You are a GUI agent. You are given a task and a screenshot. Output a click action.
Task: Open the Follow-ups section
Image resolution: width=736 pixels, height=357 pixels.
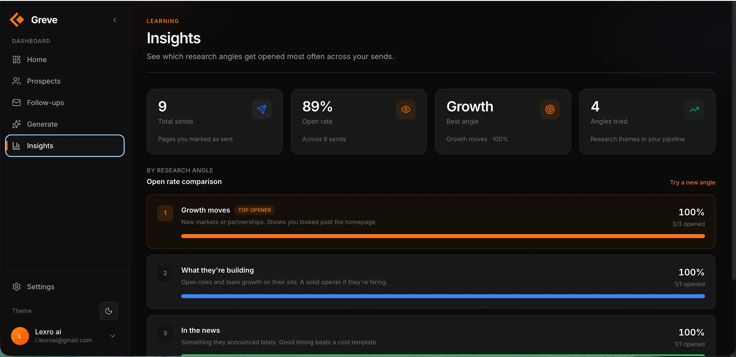65,103
